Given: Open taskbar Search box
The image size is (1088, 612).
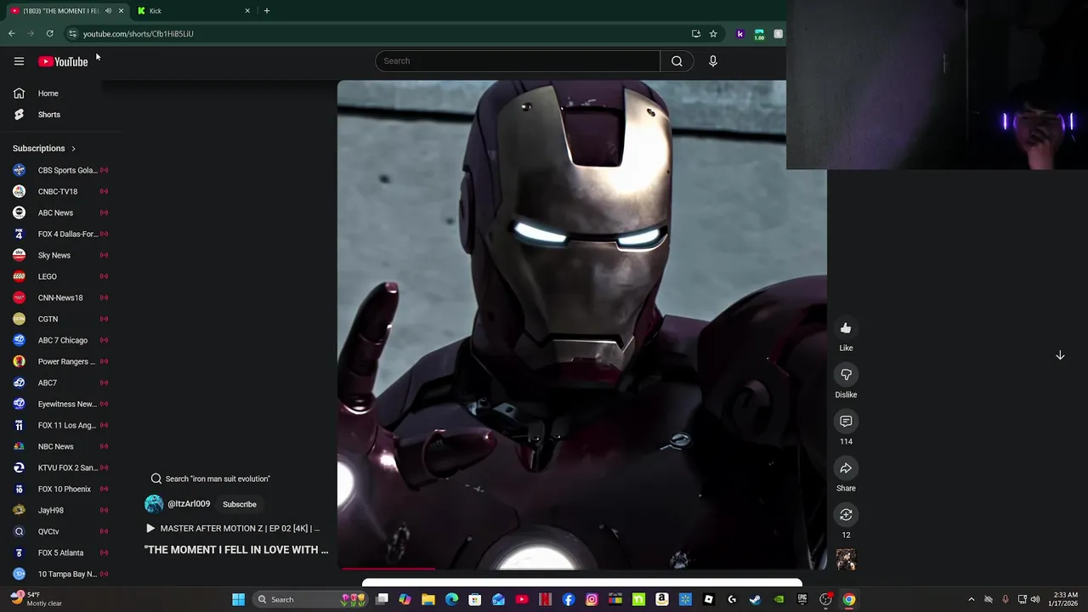Looking at the screenshot, I should pos(310,599).
